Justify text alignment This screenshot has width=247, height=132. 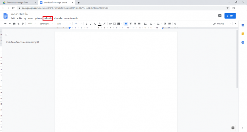click(139, 24)
